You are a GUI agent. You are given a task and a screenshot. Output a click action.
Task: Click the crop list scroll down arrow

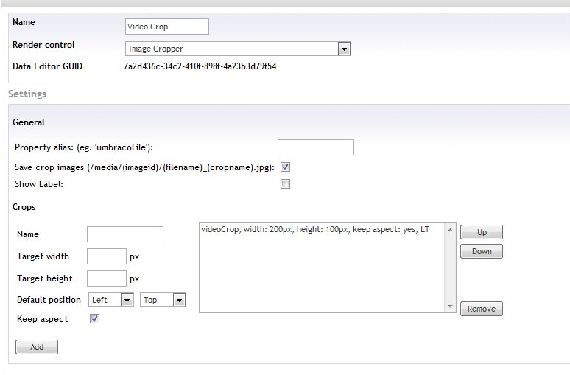click(x=450, y=306)
